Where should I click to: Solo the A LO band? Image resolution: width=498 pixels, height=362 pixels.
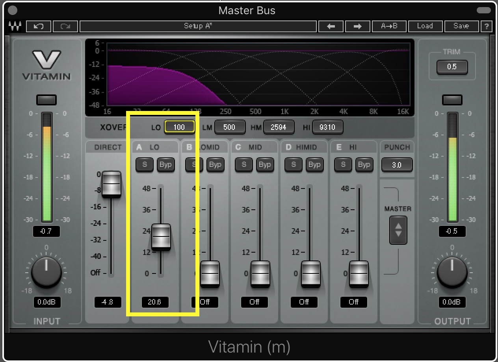(145, 164)
